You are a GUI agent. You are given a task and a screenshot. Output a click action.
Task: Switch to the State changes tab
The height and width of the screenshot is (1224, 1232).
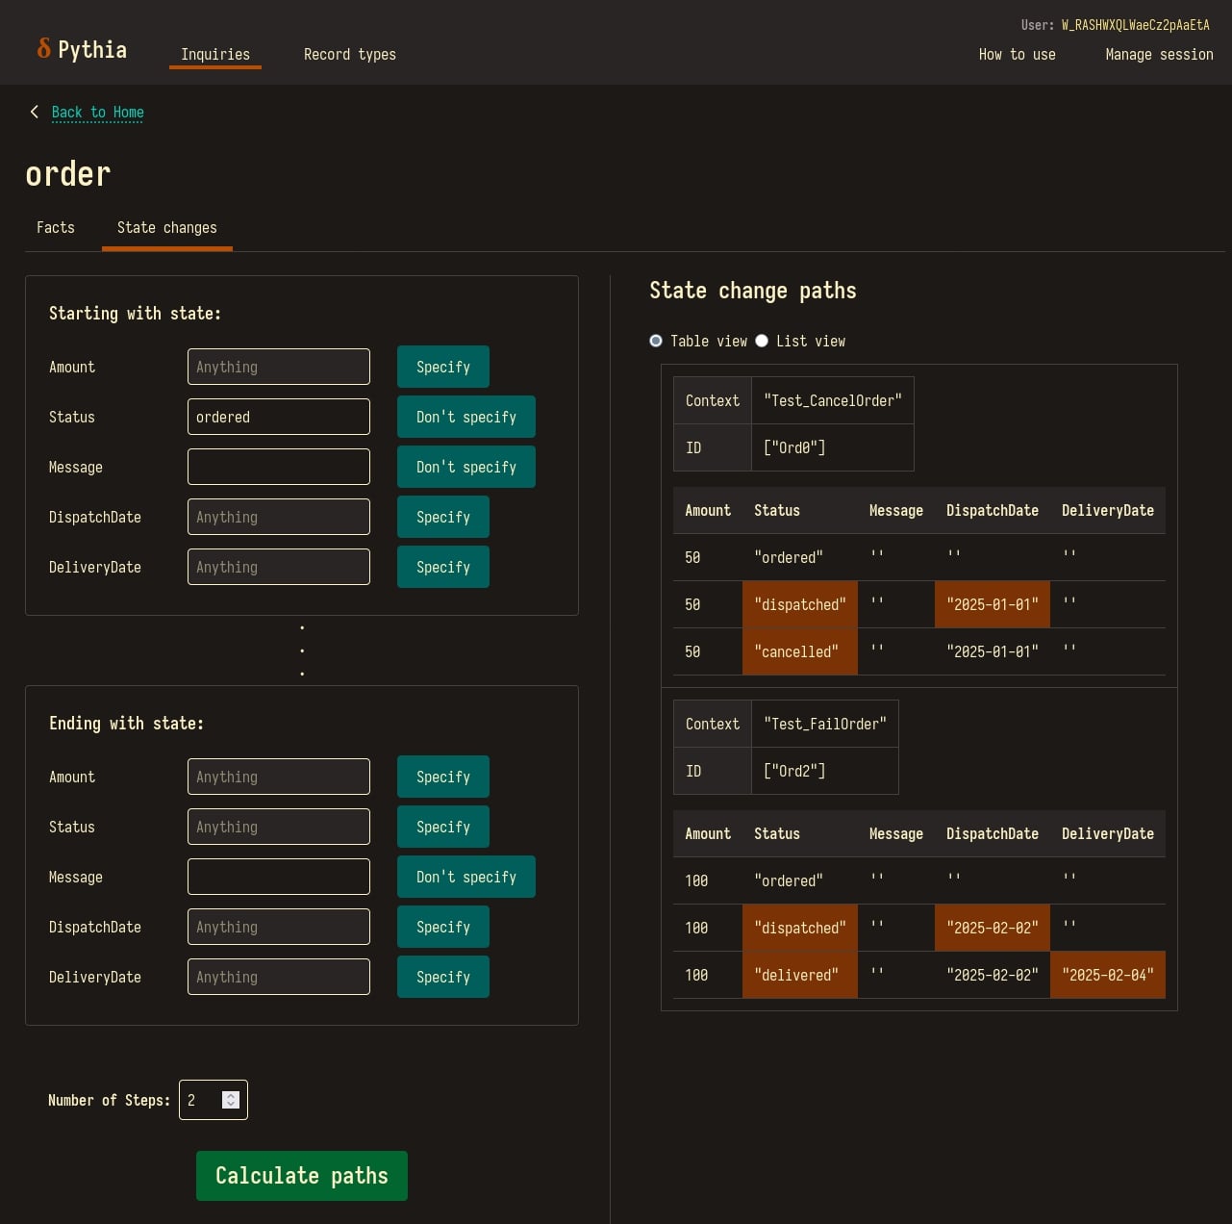click(167, 227)
